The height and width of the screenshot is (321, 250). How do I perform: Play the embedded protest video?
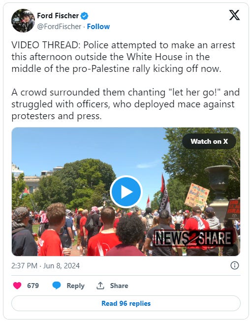[x=126, y=192]
